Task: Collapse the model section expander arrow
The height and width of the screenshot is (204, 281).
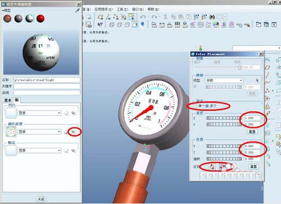Action: click(3, 11)
